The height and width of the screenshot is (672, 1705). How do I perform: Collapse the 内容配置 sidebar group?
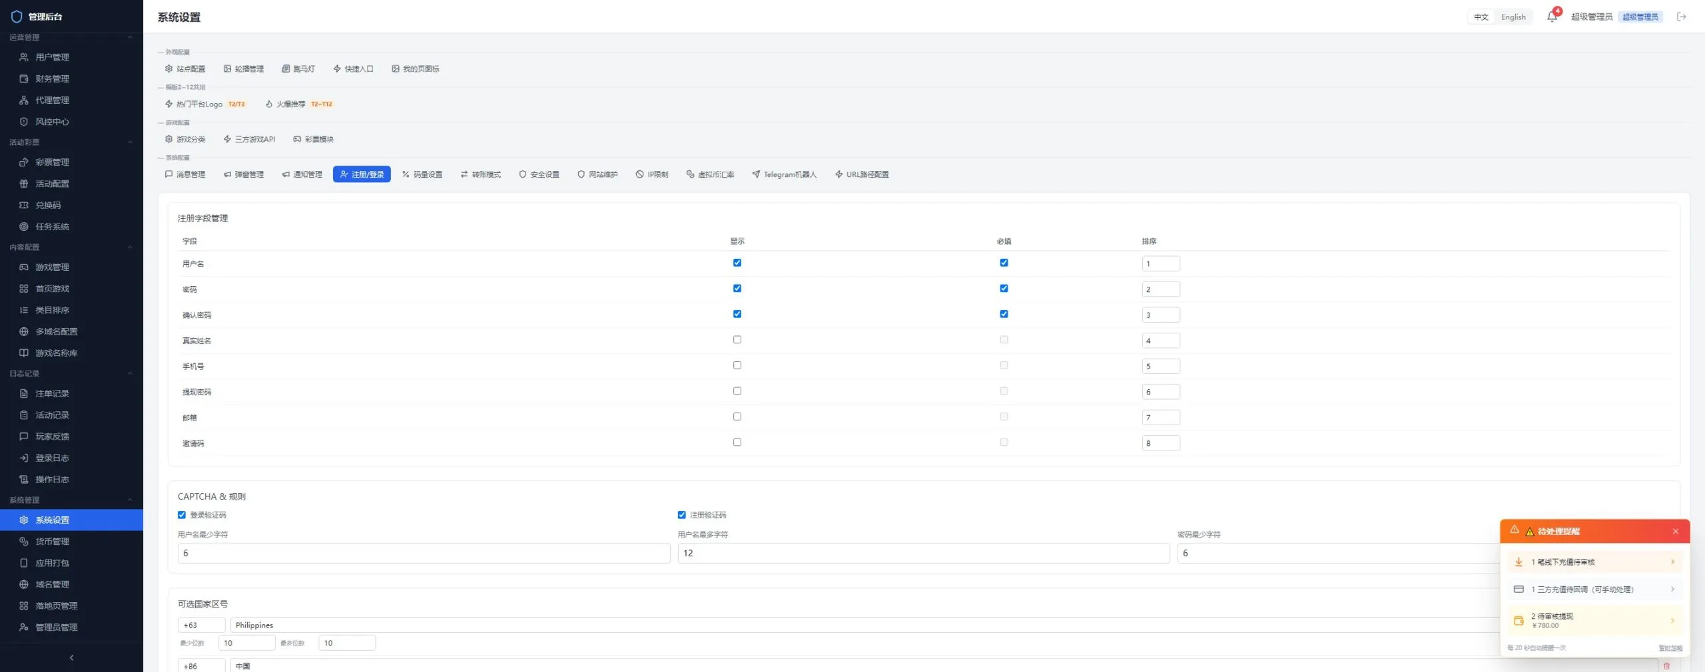click(131, 247)
